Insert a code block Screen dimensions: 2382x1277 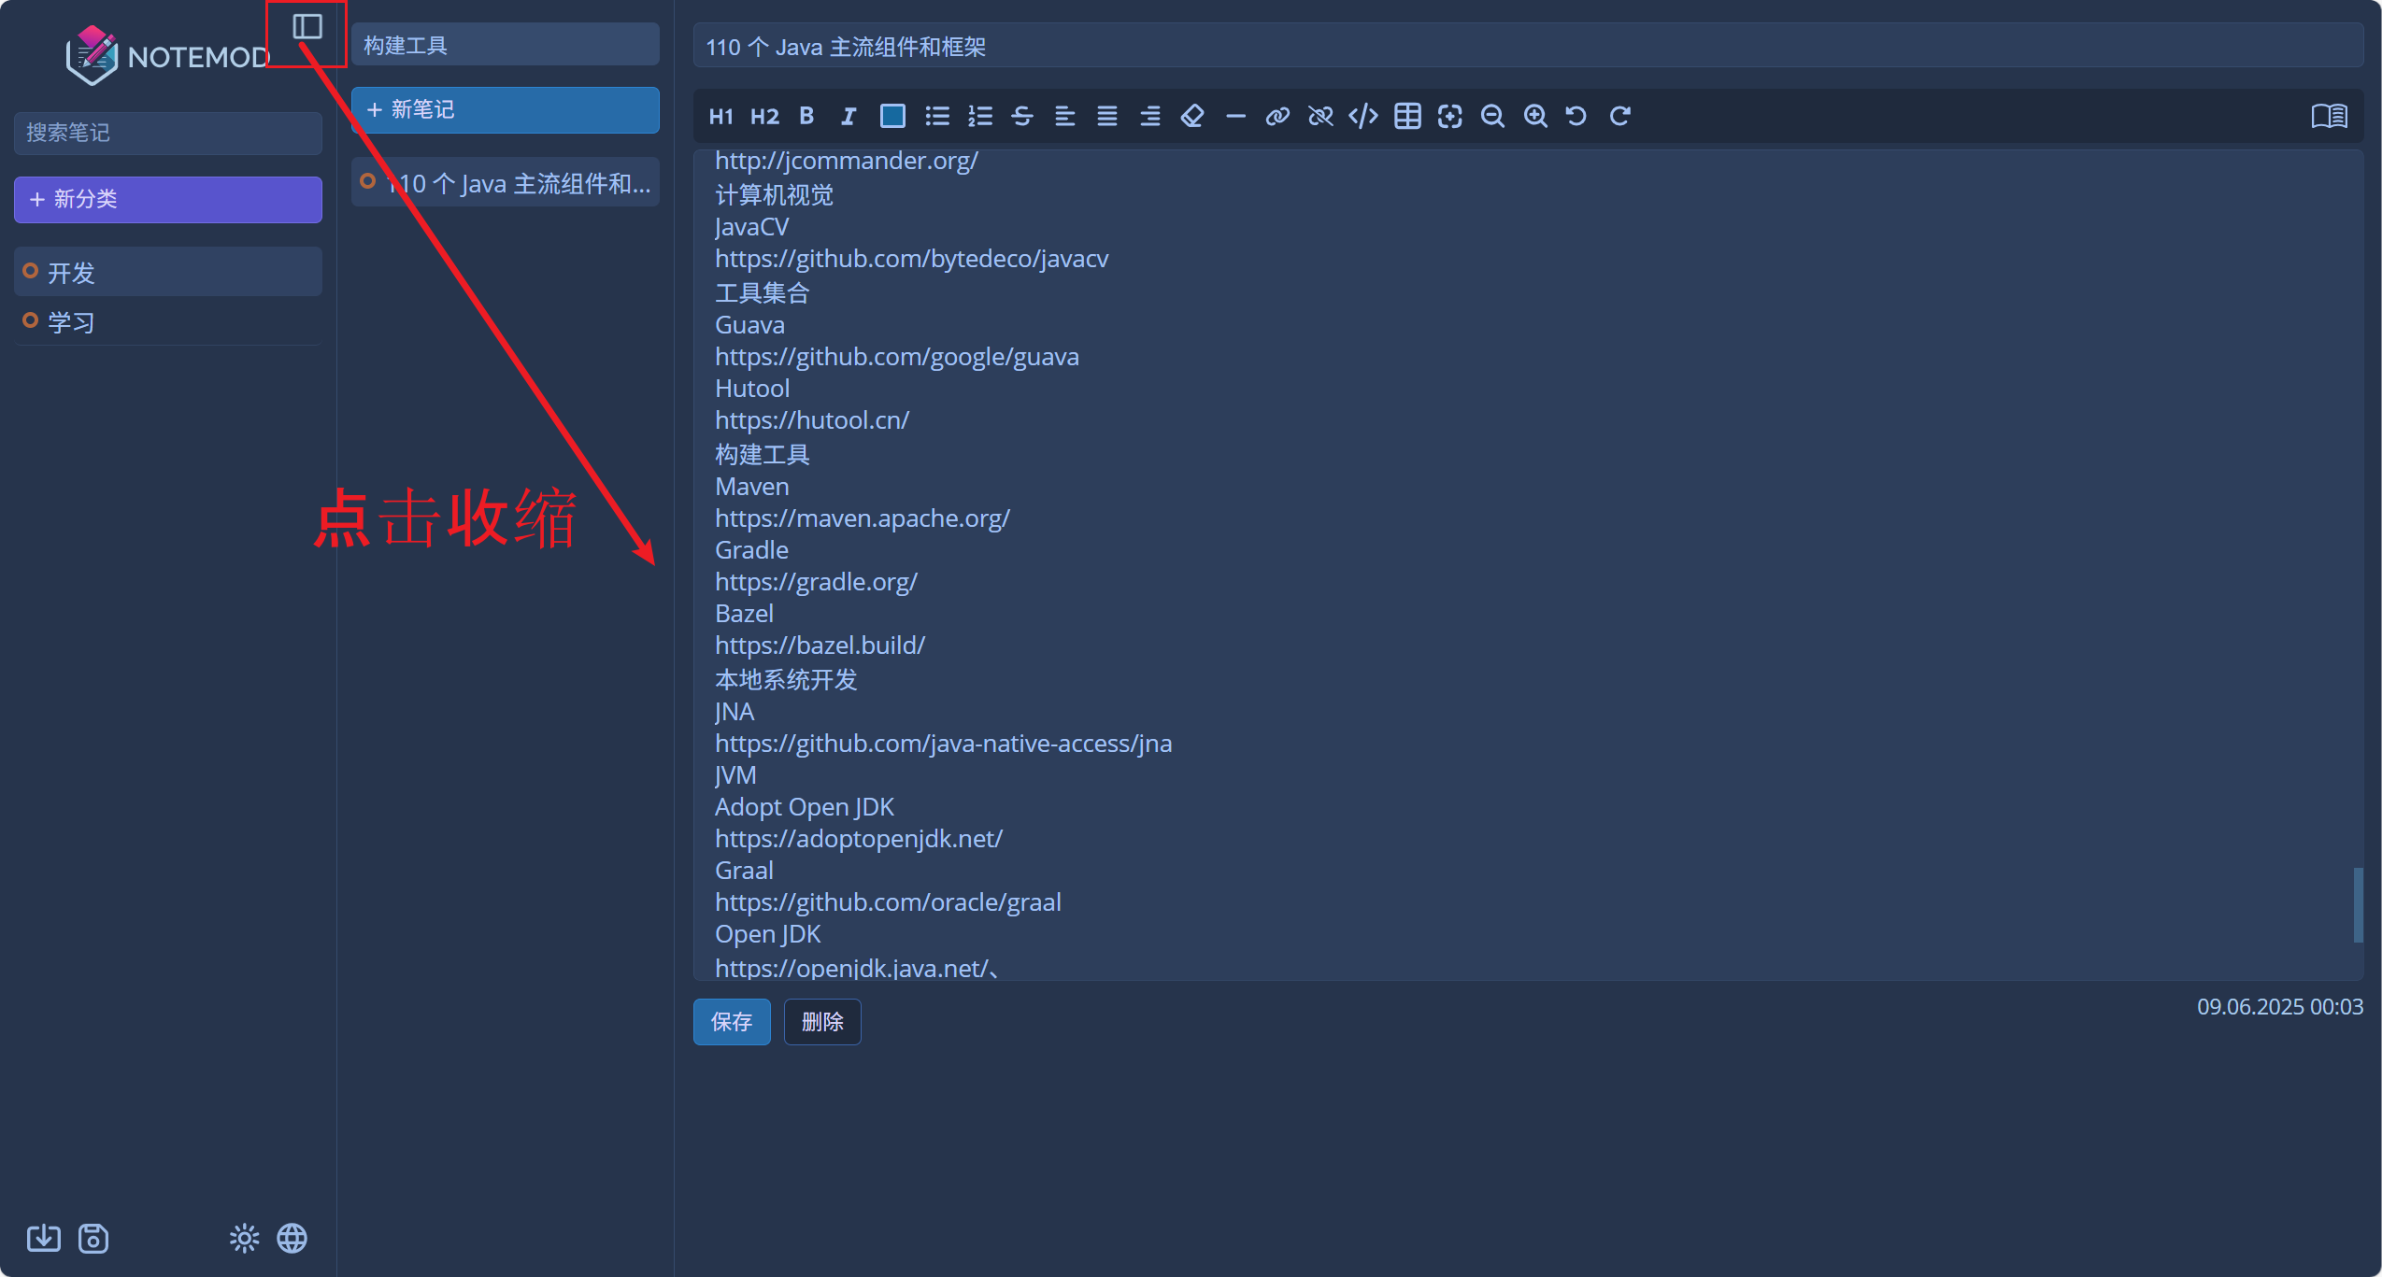1363,116
